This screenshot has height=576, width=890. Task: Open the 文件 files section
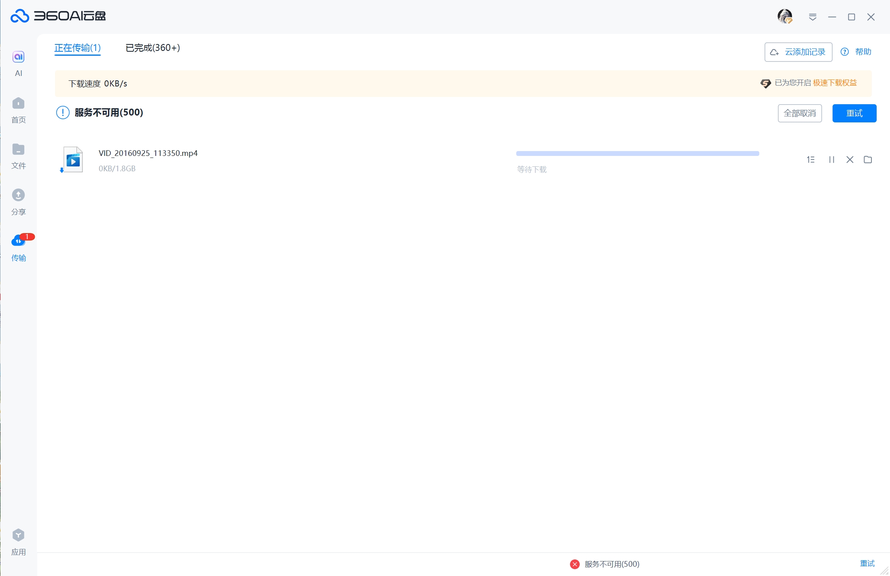[18, 150]
